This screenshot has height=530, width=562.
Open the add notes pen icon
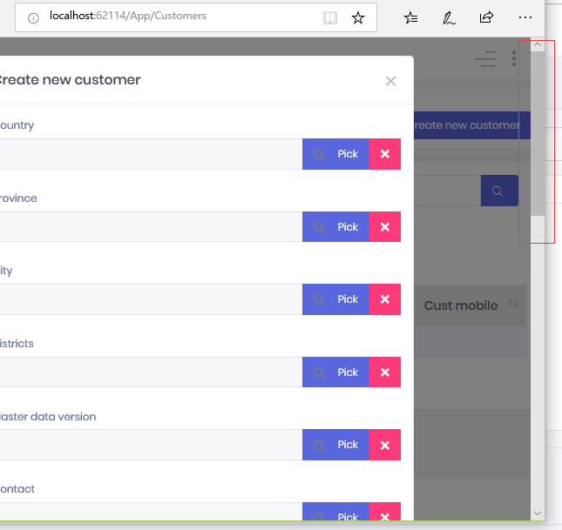pyautogui.click(x=449, y=17)
